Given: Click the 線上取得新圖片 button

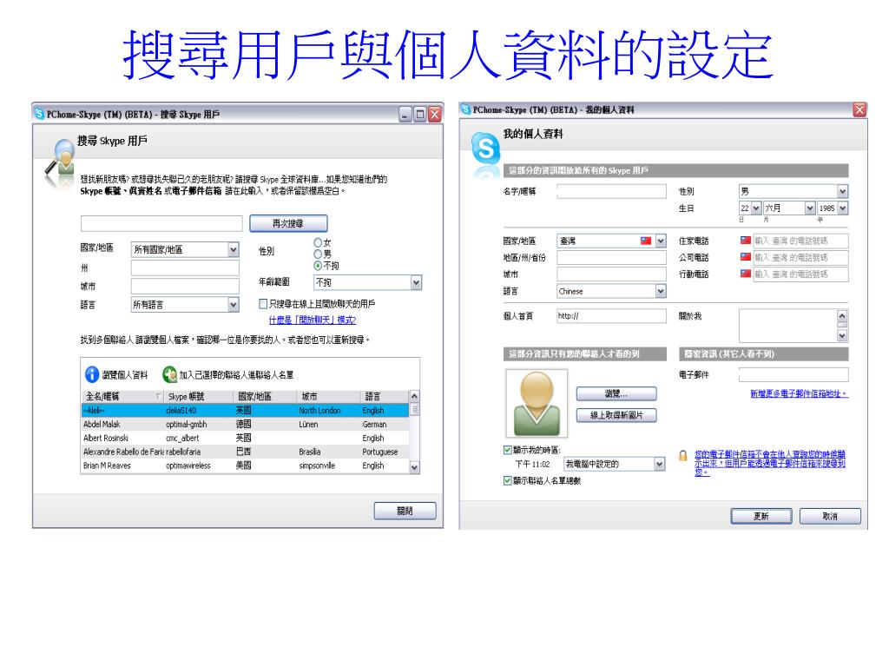Looking at the screenshot, I should [x=616, y=415].
